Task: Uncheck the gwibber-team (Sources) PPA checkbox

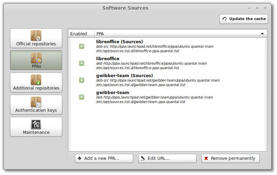Action: pyautogui.click(x=81, y=80)
